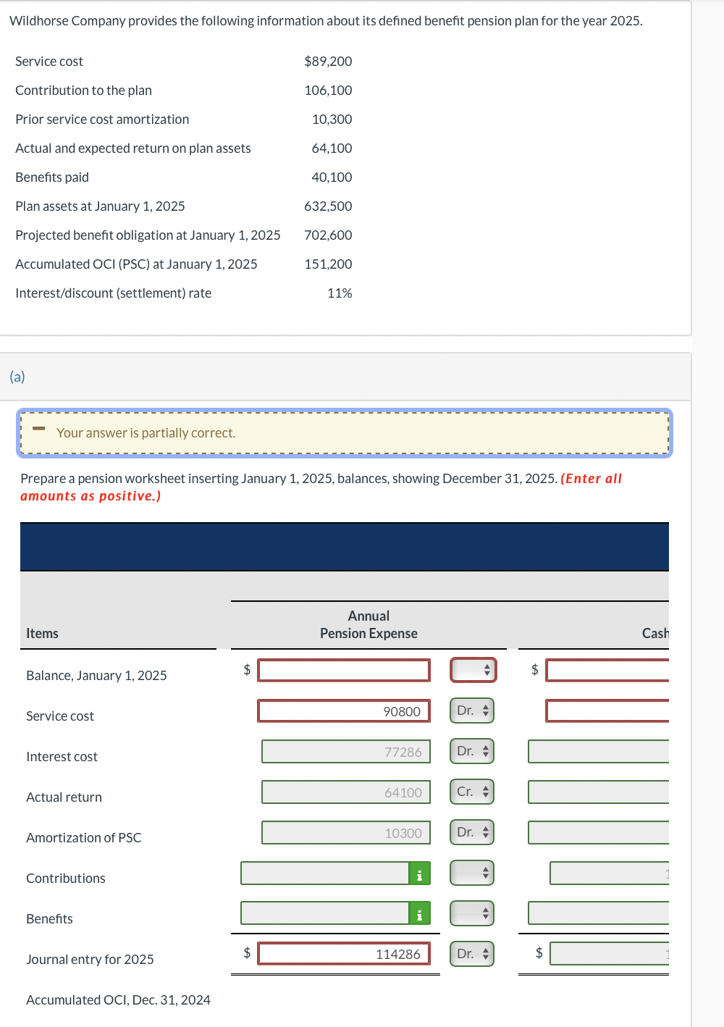
Task: Click the Pension Expense field for Balance, January 1
Action: tap(344, 670)
